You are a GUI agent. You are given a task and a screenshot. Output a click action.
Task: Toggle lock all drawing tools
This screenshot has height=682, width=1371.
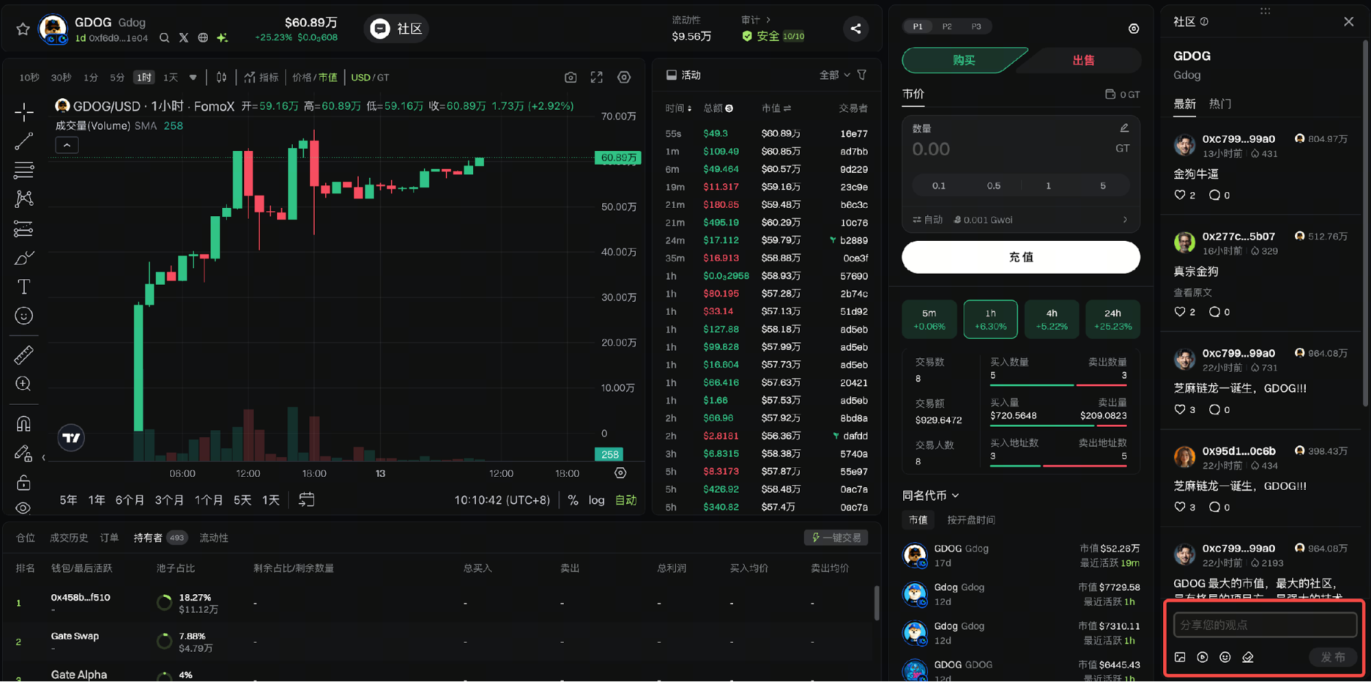[x=24, y=483]
